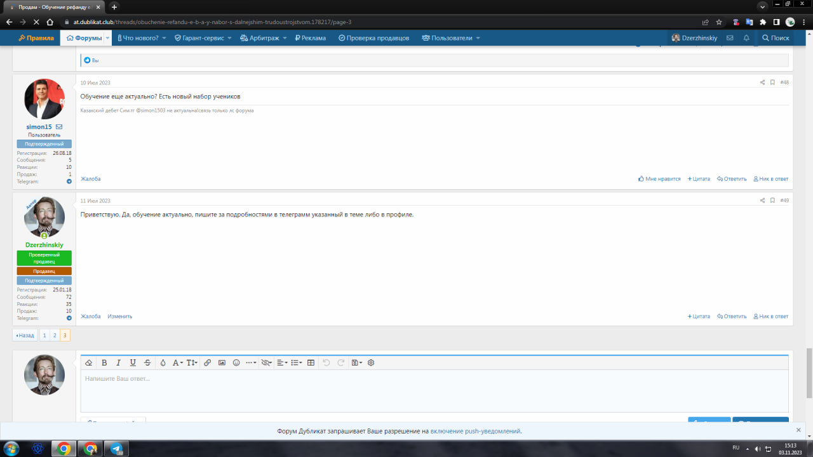Toggle editor BB code mode gear icon
The image size is (813, 457).
[x=371, y=362]
